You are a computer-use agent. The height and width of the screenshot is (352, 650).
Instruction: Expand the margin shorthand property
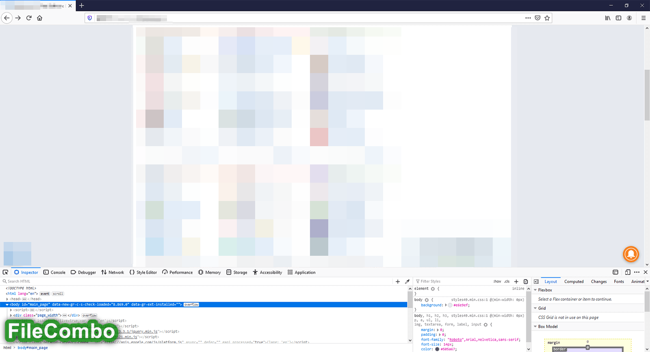[x=438, y=330]
